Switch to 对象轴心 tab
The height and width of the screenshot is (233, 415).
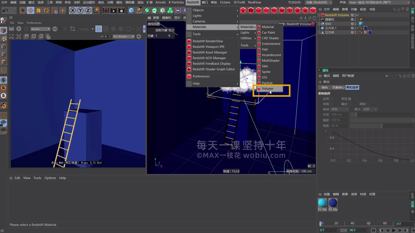click(338, 87)
